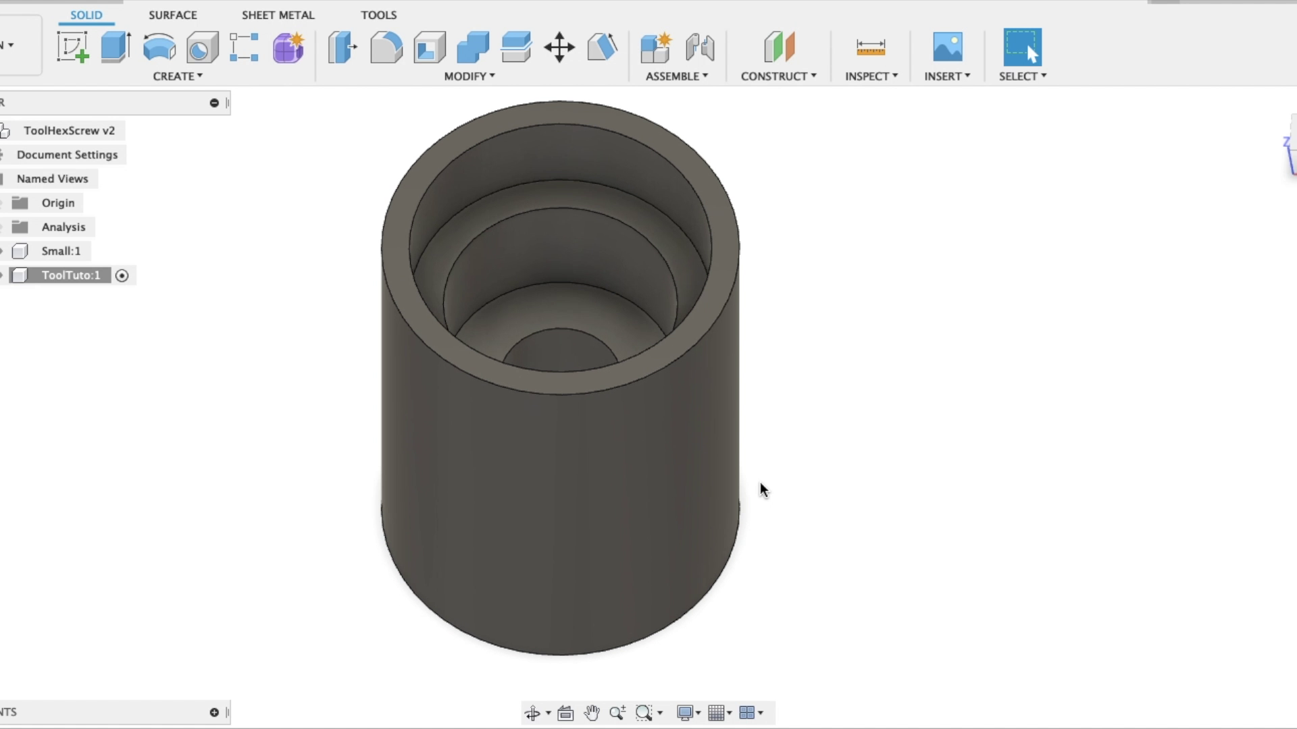1297x729 pixels.
Task: Open the Revolve tool
Action: (159, 47)
